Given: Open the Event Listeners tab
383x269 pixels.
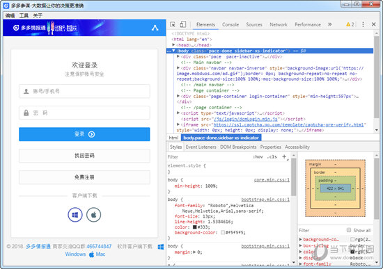Looking at the screenshot, I should tap(201, 147).
